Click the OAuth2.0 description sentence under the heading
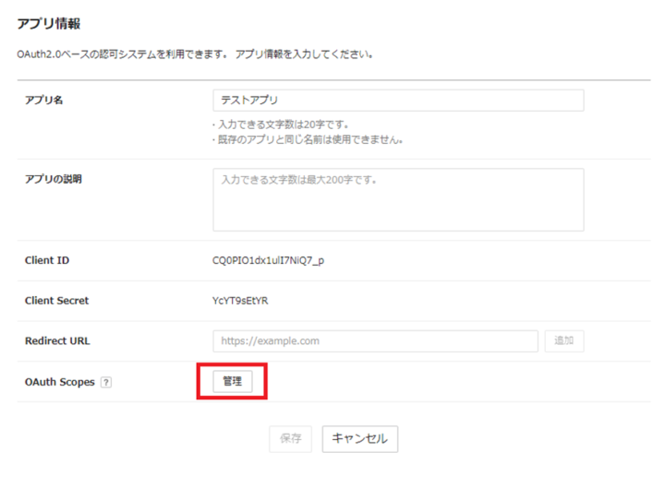 point(195,54)
